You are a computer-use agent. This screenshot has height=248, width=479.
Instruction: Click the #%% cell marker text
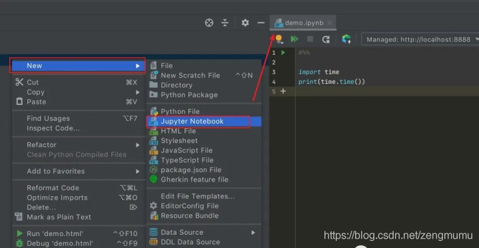304,53
